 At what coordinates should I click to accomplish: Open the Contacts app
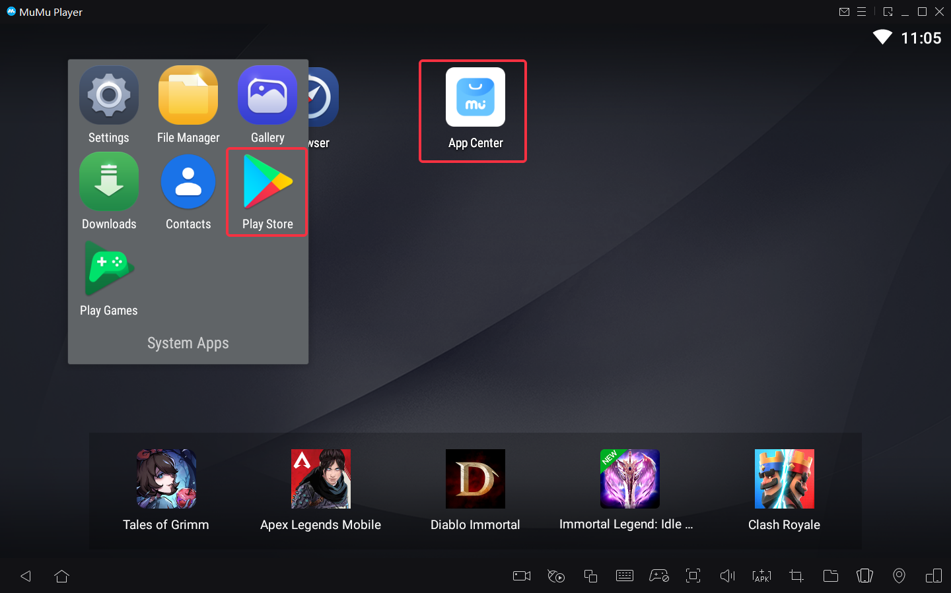point(188,181)
